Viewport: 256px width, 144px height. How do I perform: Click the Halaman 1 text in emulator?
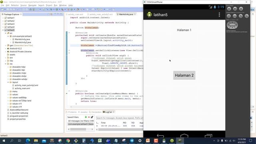click(x=184, y=30)
